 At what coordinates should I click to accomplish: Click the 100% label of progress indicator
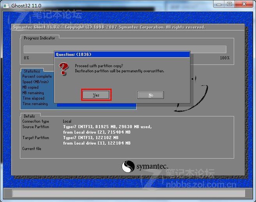tap(224, 58)
